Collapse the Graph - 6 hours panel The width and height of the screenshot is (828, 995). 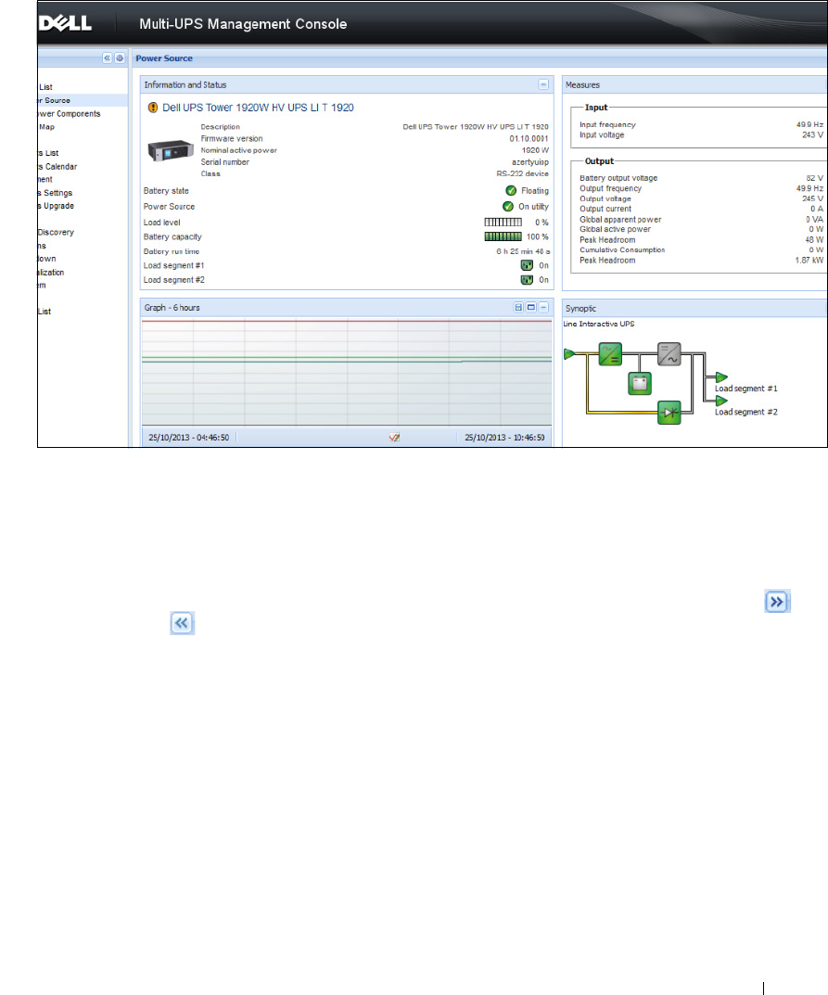(x=543, y=307)
